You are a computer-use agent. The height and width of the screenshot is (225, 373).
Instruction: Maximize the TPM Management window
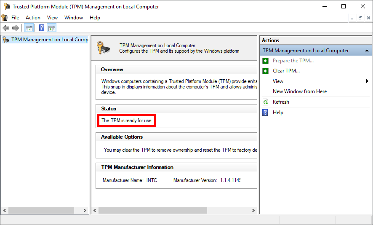(344, 6)
